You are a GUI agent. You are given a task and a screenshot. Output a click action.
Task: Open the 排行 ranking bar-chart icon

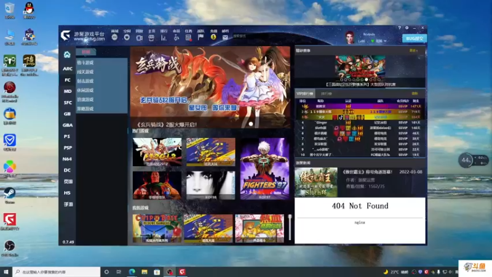pyautogui.click(x=164, y=38)
